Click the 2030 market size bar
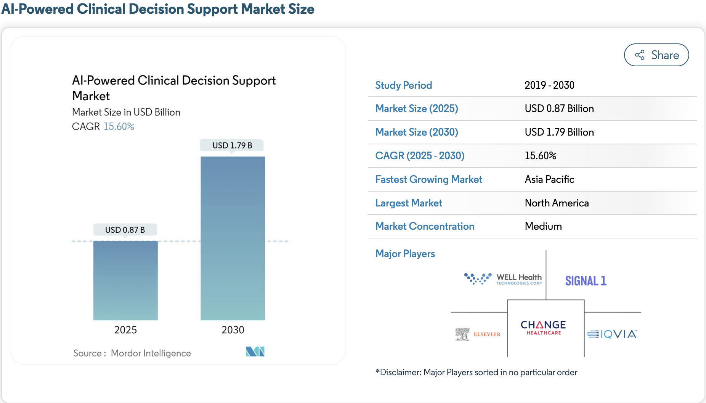 (233, 238)
